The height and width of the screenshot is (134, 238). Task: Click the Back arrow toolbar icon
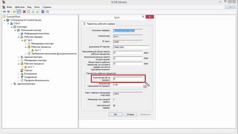coord(4,12)
